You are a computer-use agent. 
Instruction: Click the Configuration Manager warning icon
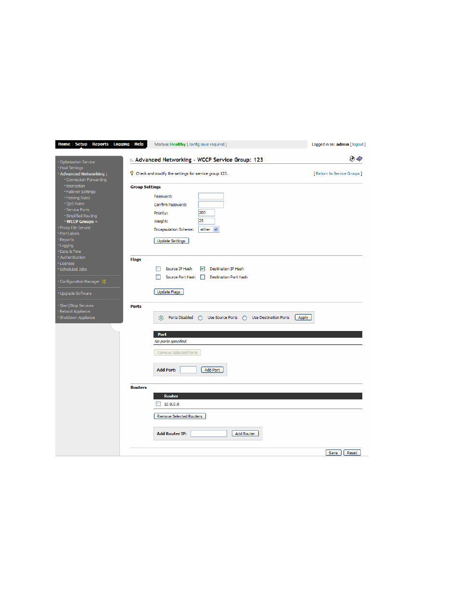pyautogui.click(x=104, y=282)
